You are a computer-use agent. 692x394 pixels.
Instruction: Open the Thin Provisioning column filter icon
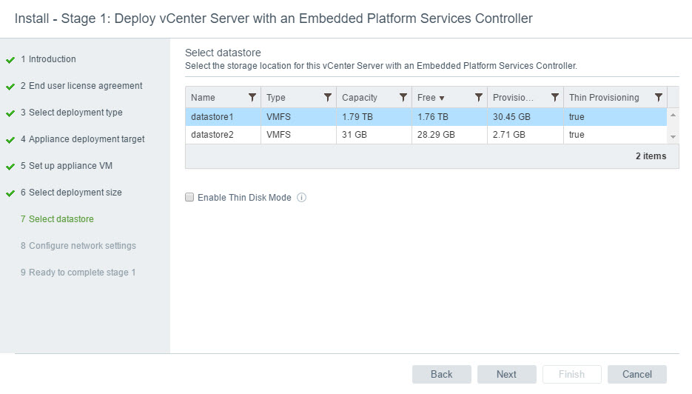658,98
